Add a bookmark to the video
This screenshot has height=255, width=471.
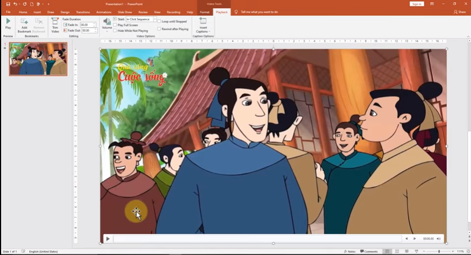24,25
